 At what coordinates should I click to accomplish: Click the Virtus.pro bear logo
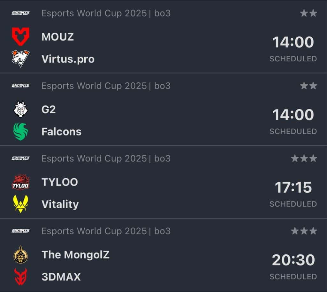pos(20,58)
